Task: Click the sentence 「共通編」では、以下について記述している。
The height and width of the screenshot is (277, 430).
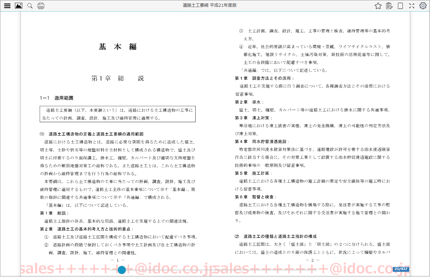Action: click(284, 70)
